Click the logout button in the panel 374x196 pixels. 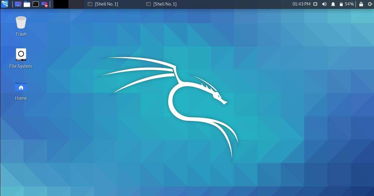point(370,4)
